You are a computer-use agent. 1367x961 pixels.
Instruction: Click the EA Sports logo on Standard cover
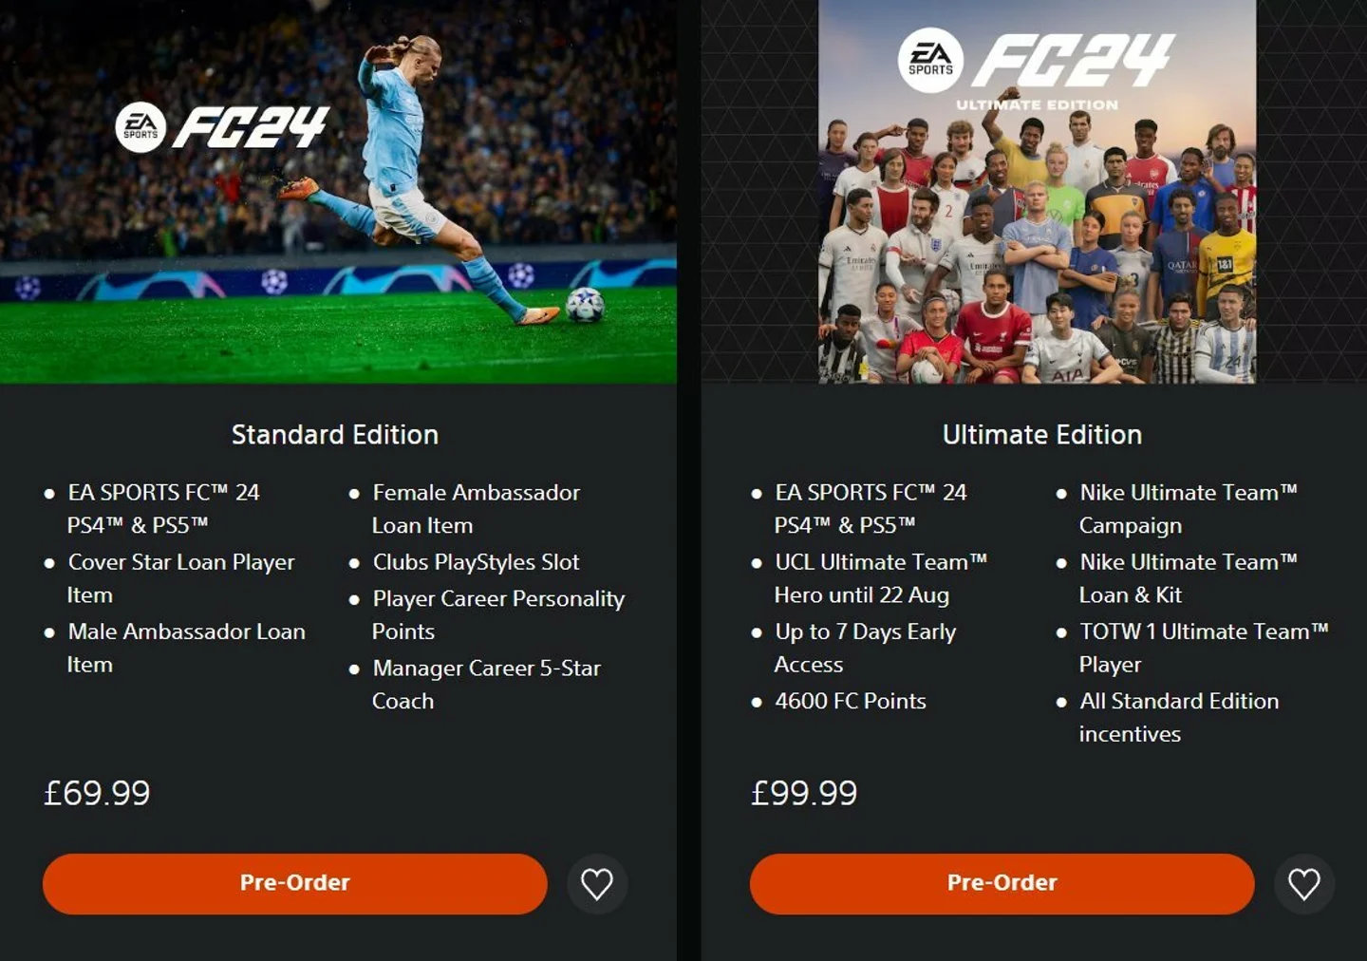(x=140, y=127)
